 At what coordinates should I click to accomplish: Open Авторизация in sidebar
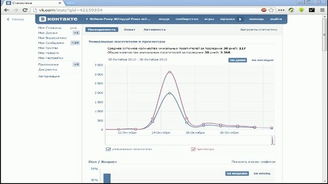point(49,76)
